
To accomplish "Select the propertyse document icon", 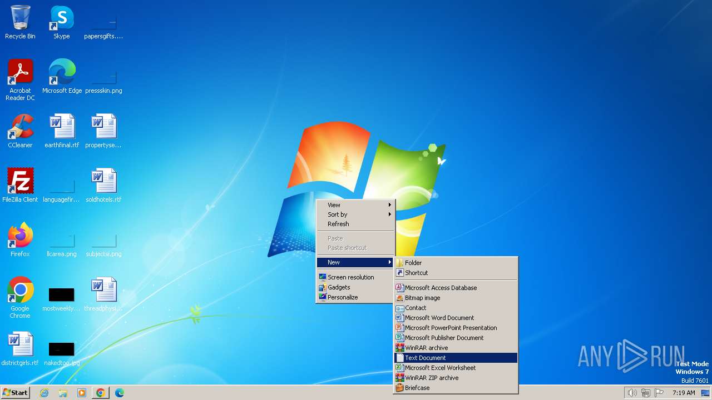I will [103, 131].
